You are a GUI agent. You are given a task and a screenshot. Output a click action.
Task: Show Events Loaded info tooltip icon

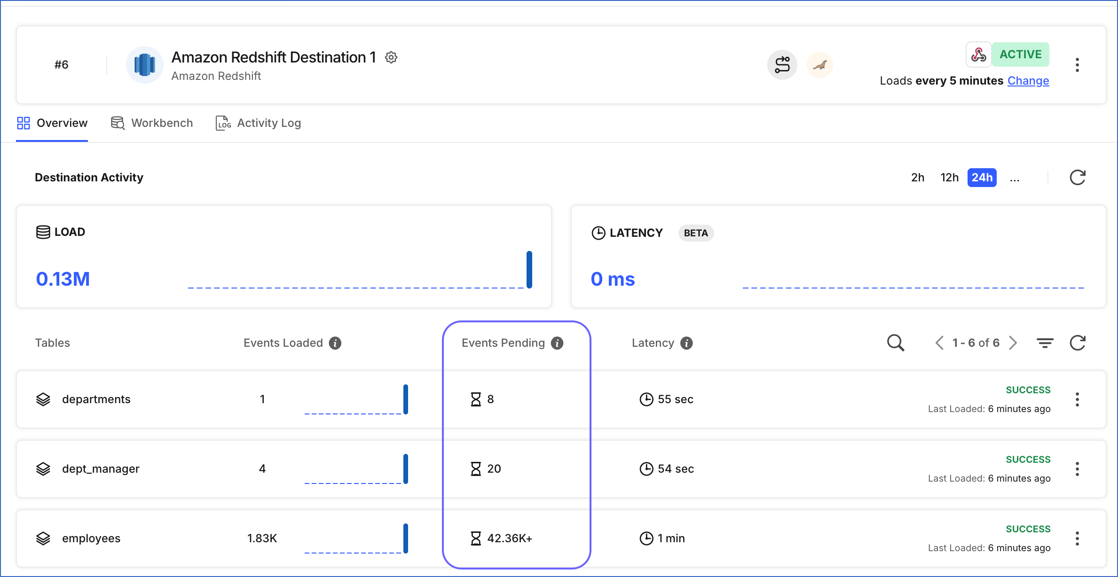[335, 343]
